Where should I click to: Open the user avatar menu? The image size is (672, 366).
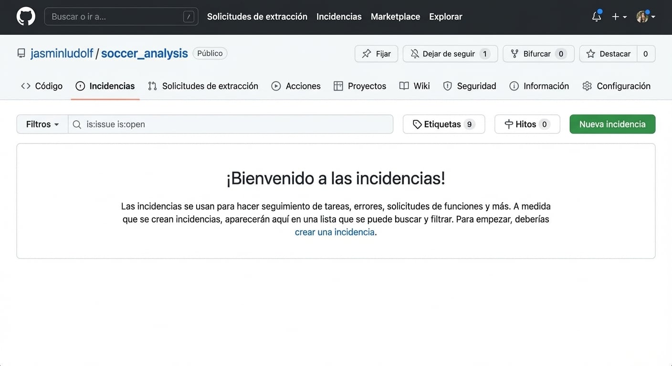click(645, 17)
